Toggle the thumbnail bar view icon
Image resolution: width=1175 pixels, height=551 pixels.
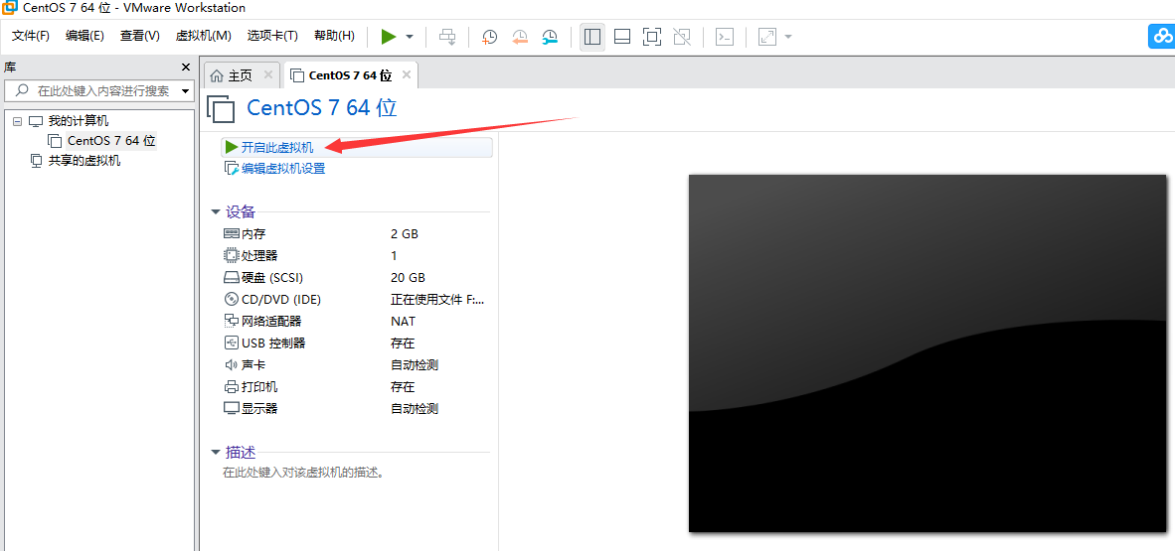[622, 37]
